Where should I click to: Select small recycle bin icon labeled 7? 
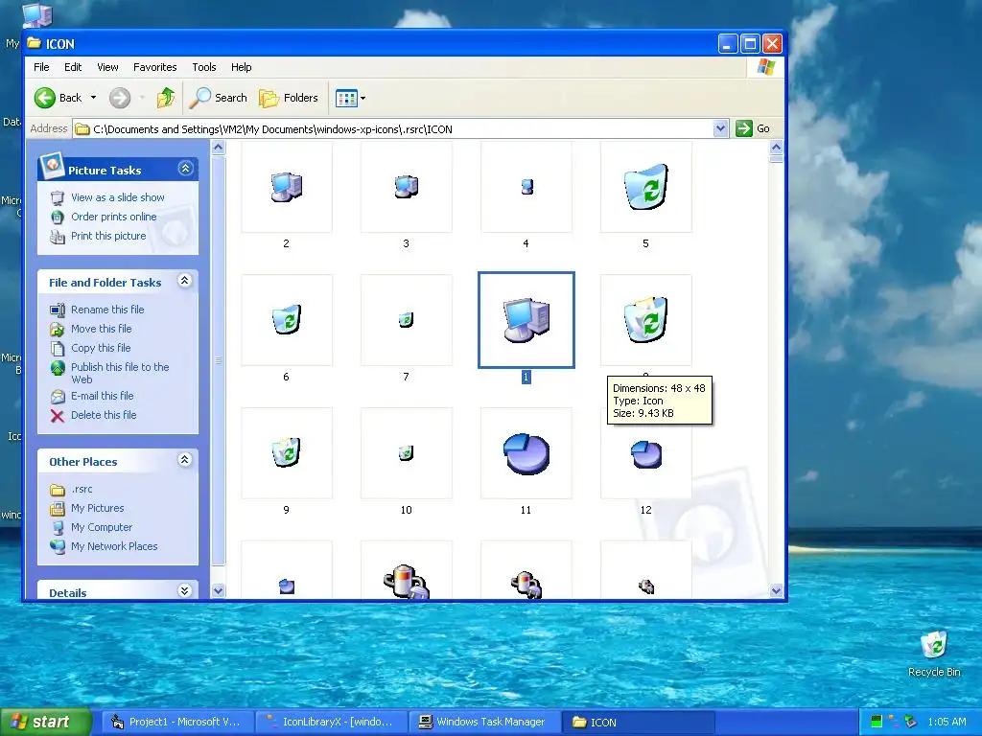click(407, 320)
